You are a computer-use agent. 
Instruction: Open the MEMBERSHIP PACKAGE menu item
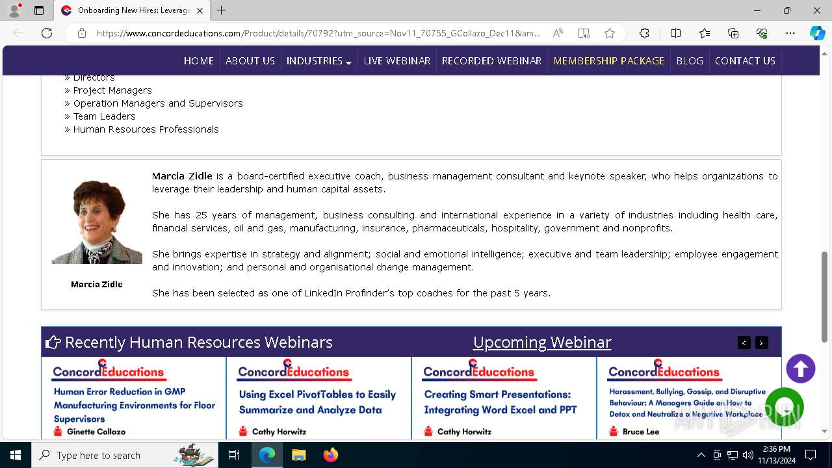(x=609, y=60)
